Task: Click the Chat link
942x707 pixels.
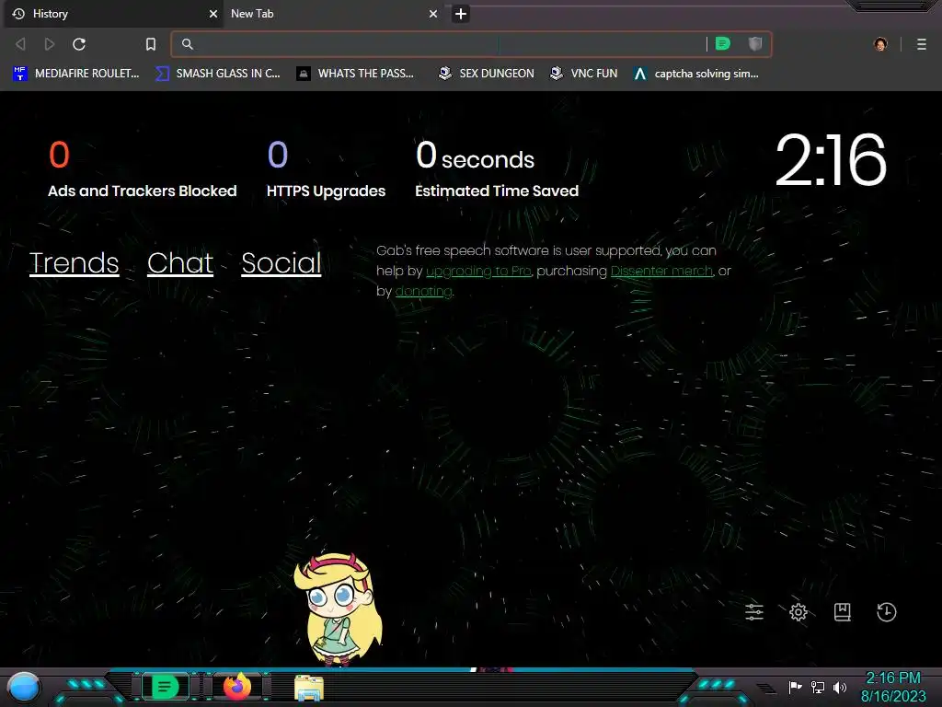Action: pos(180,263)
